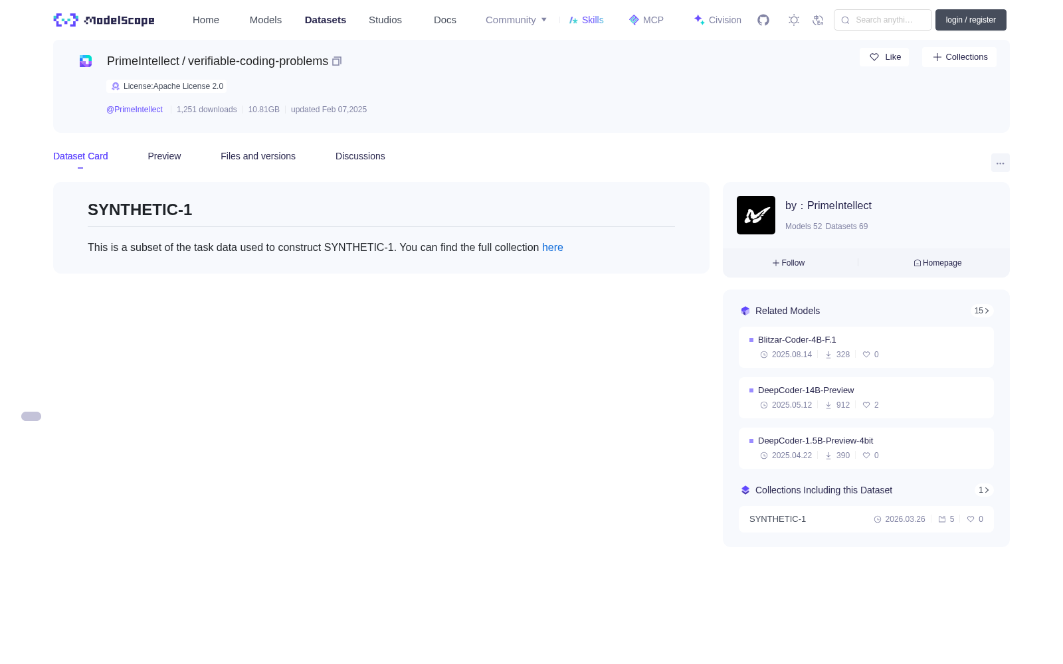The width and height of the screenshot is (1063, 664).
Task: Click the floating pill handle at left edge
Action: tap(31, 416)
